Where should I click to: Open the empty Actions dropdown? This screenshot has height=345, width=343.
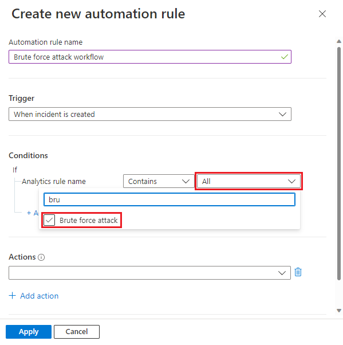tap(149, 273)
